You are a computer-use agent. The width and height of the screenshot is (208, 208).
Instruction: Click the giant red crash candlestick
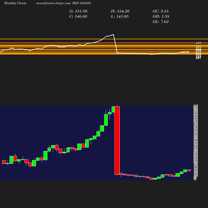click(117, 140)
